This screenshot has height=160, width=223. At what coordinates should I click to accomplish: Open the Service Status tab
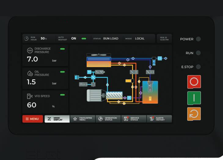coord(134,119)
